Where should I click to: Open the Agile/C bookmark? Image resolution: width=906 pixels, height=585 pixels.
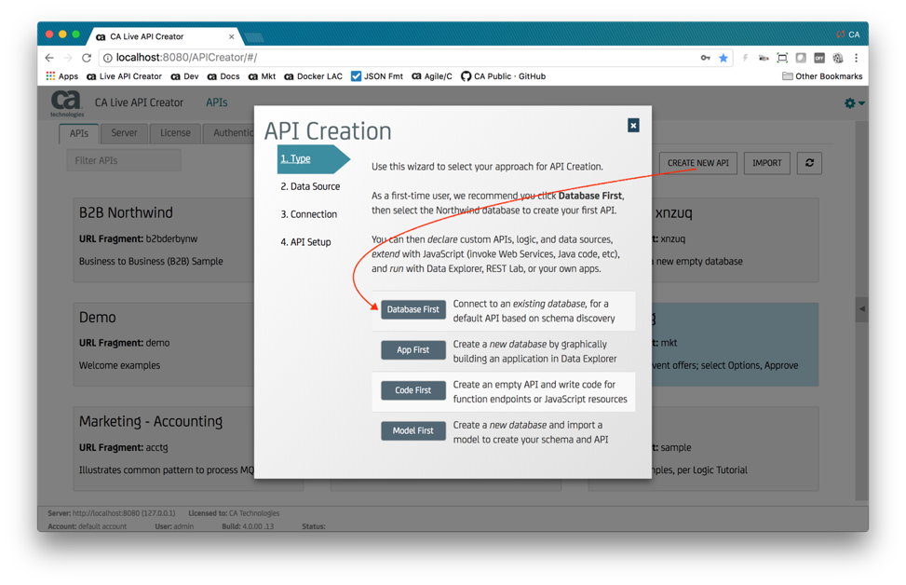tap(432, 76)
